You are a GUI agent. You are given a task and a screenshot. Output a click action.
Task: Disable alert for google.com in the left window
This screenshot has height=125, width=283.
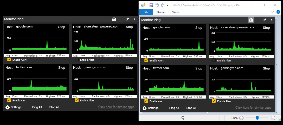tap(9, 60)
